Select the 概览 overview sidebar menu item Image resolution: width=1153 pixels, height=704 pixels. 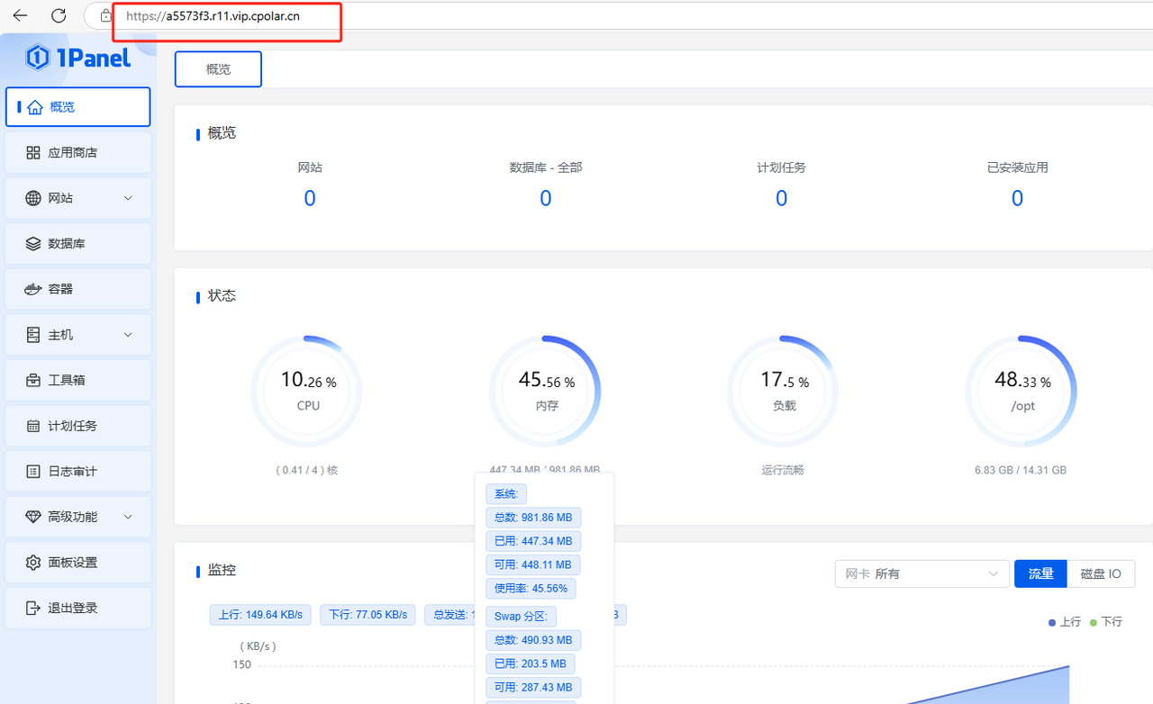pos(77,107)
